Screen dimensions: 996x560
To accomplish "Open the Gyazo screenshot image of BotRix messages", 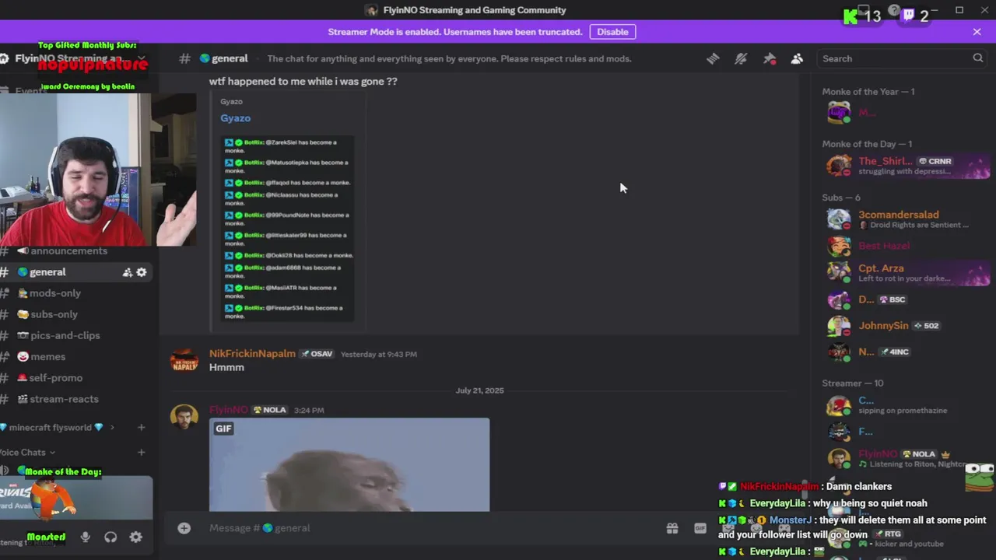I will tap(287, 229).
